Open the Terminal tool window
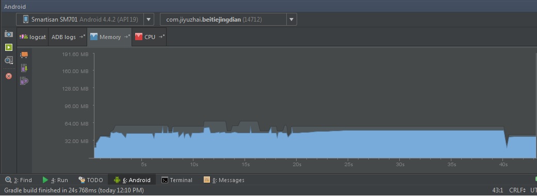The image size is (537, 196). (177, 180)
